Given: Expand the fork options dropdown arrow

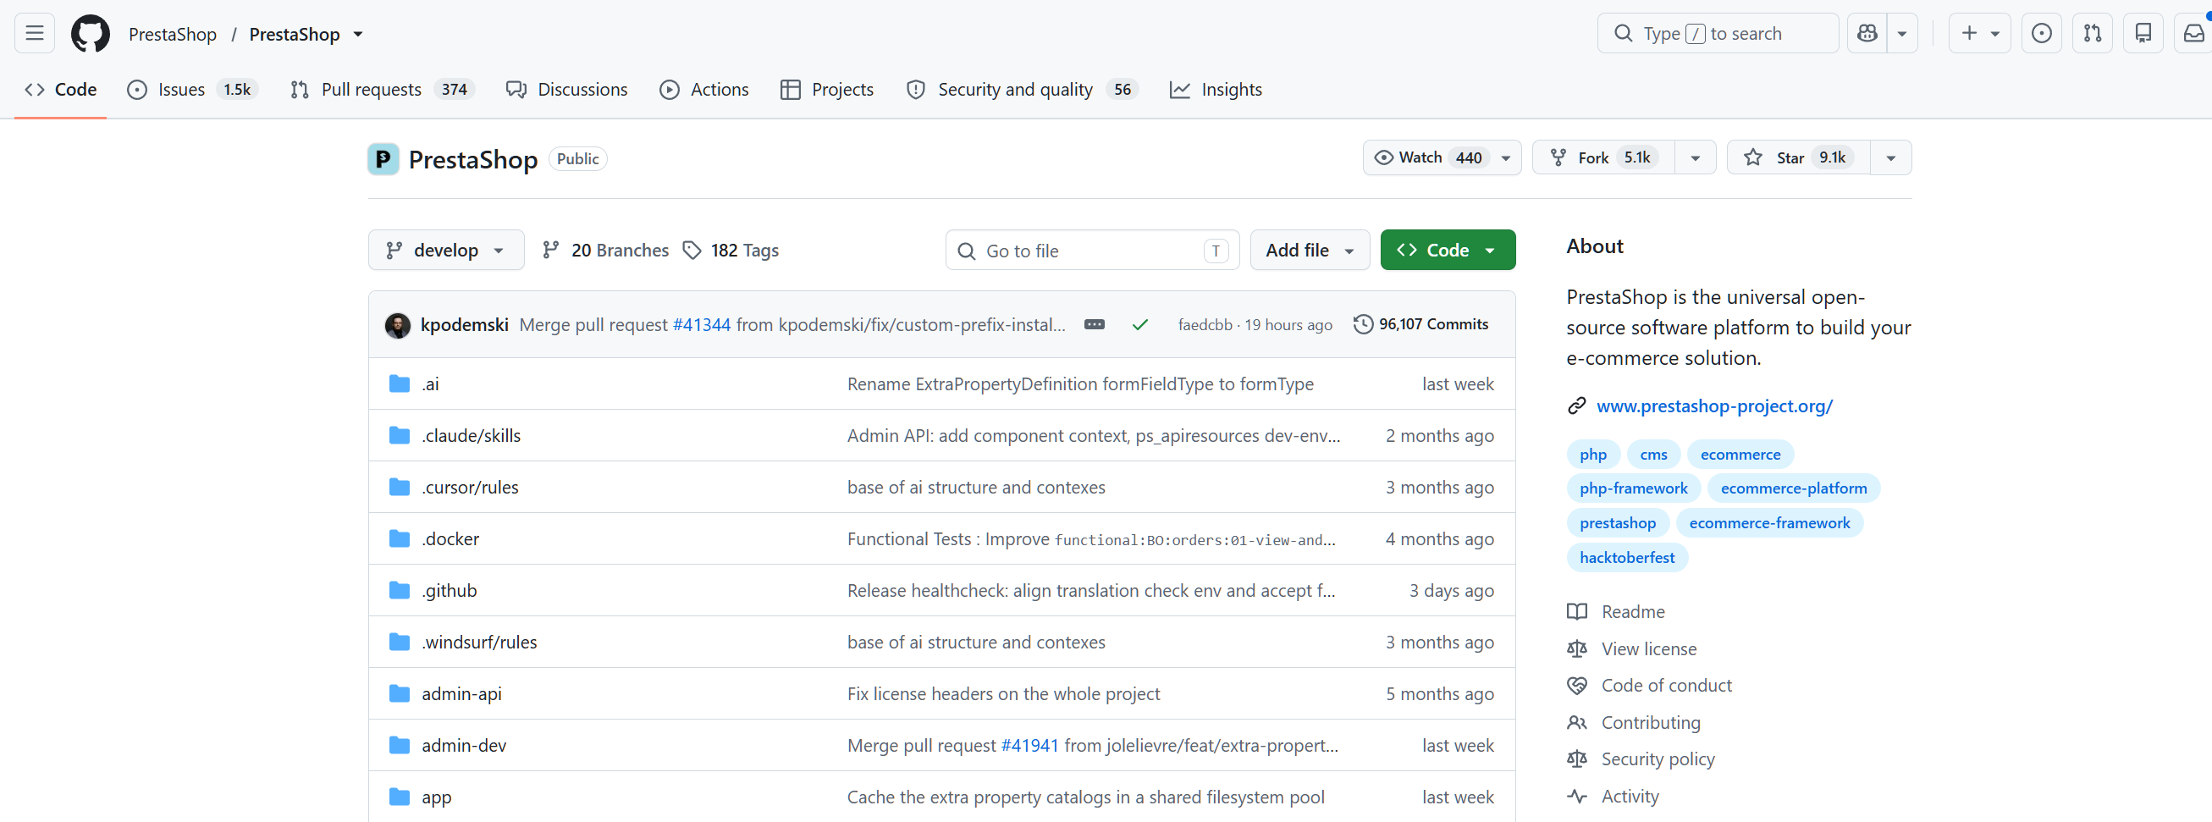Looking at the screenshot, I should pyautogui.click(x=1695, y=157).
